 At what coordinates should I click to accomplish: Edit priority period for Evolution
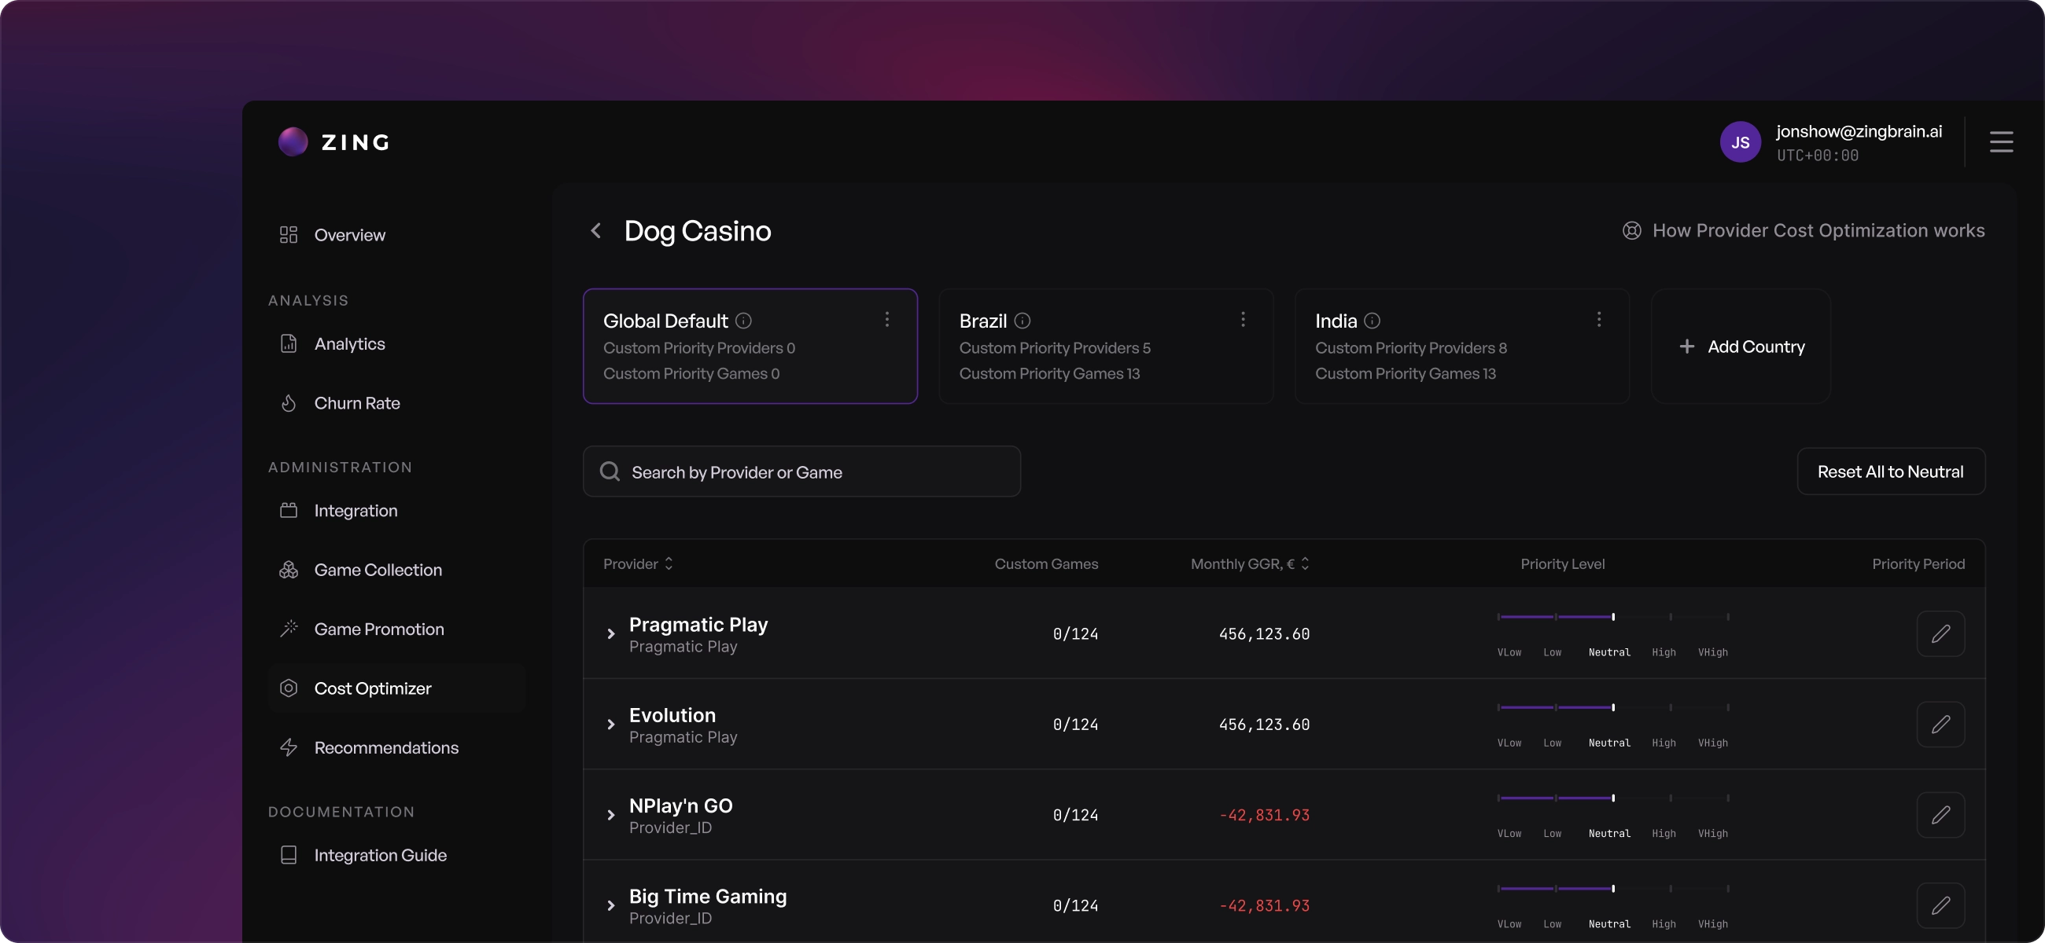(x=1940, y=724)
